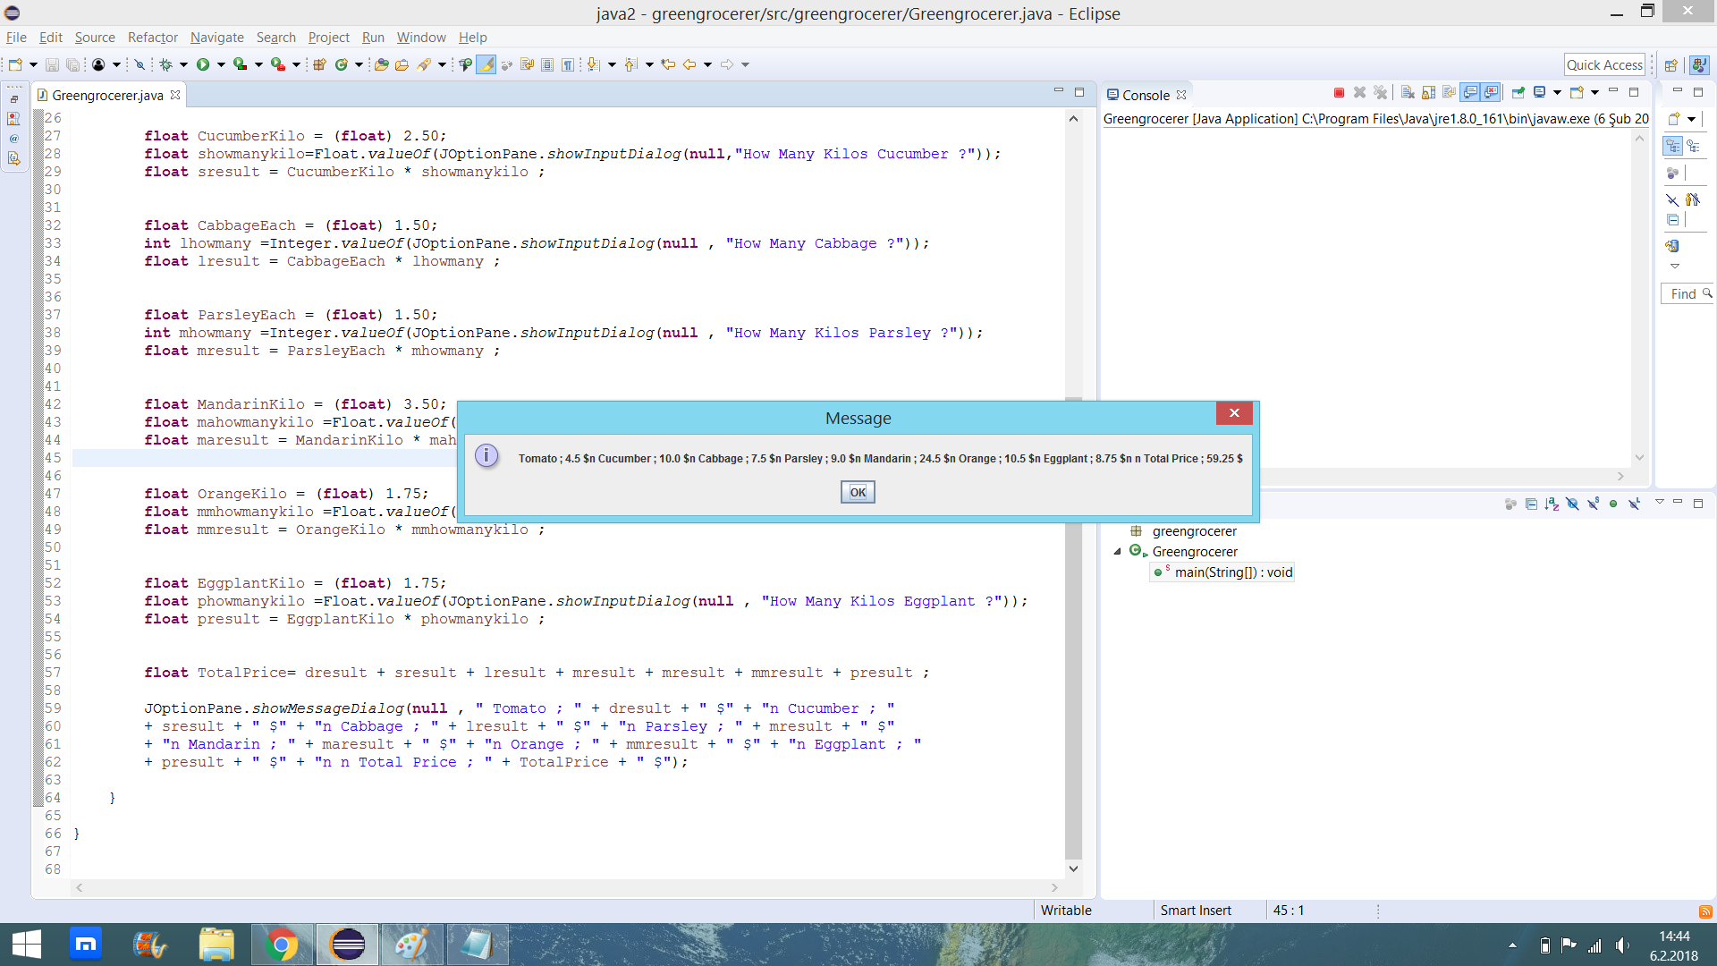Image resolution: width=1717 pixels, height=966 pixels.
Task: Select the Greengrocerer.java editor tab
Action: [107, 95]
